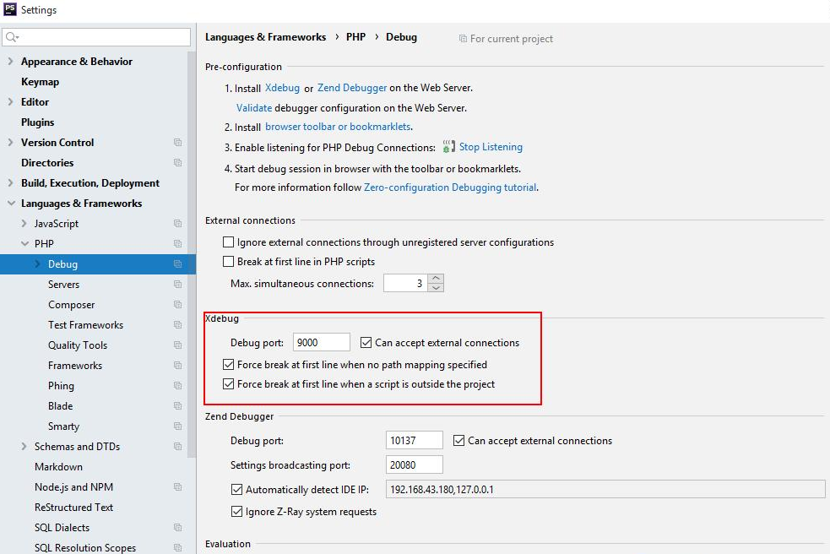This screenshot has height=554, width=830.
Task: Open the Plugins settings page
Action: [38, 122]
